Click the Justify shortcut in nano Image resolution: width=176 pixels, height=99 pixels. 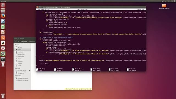pyautogui.click(x=58, y=70)
